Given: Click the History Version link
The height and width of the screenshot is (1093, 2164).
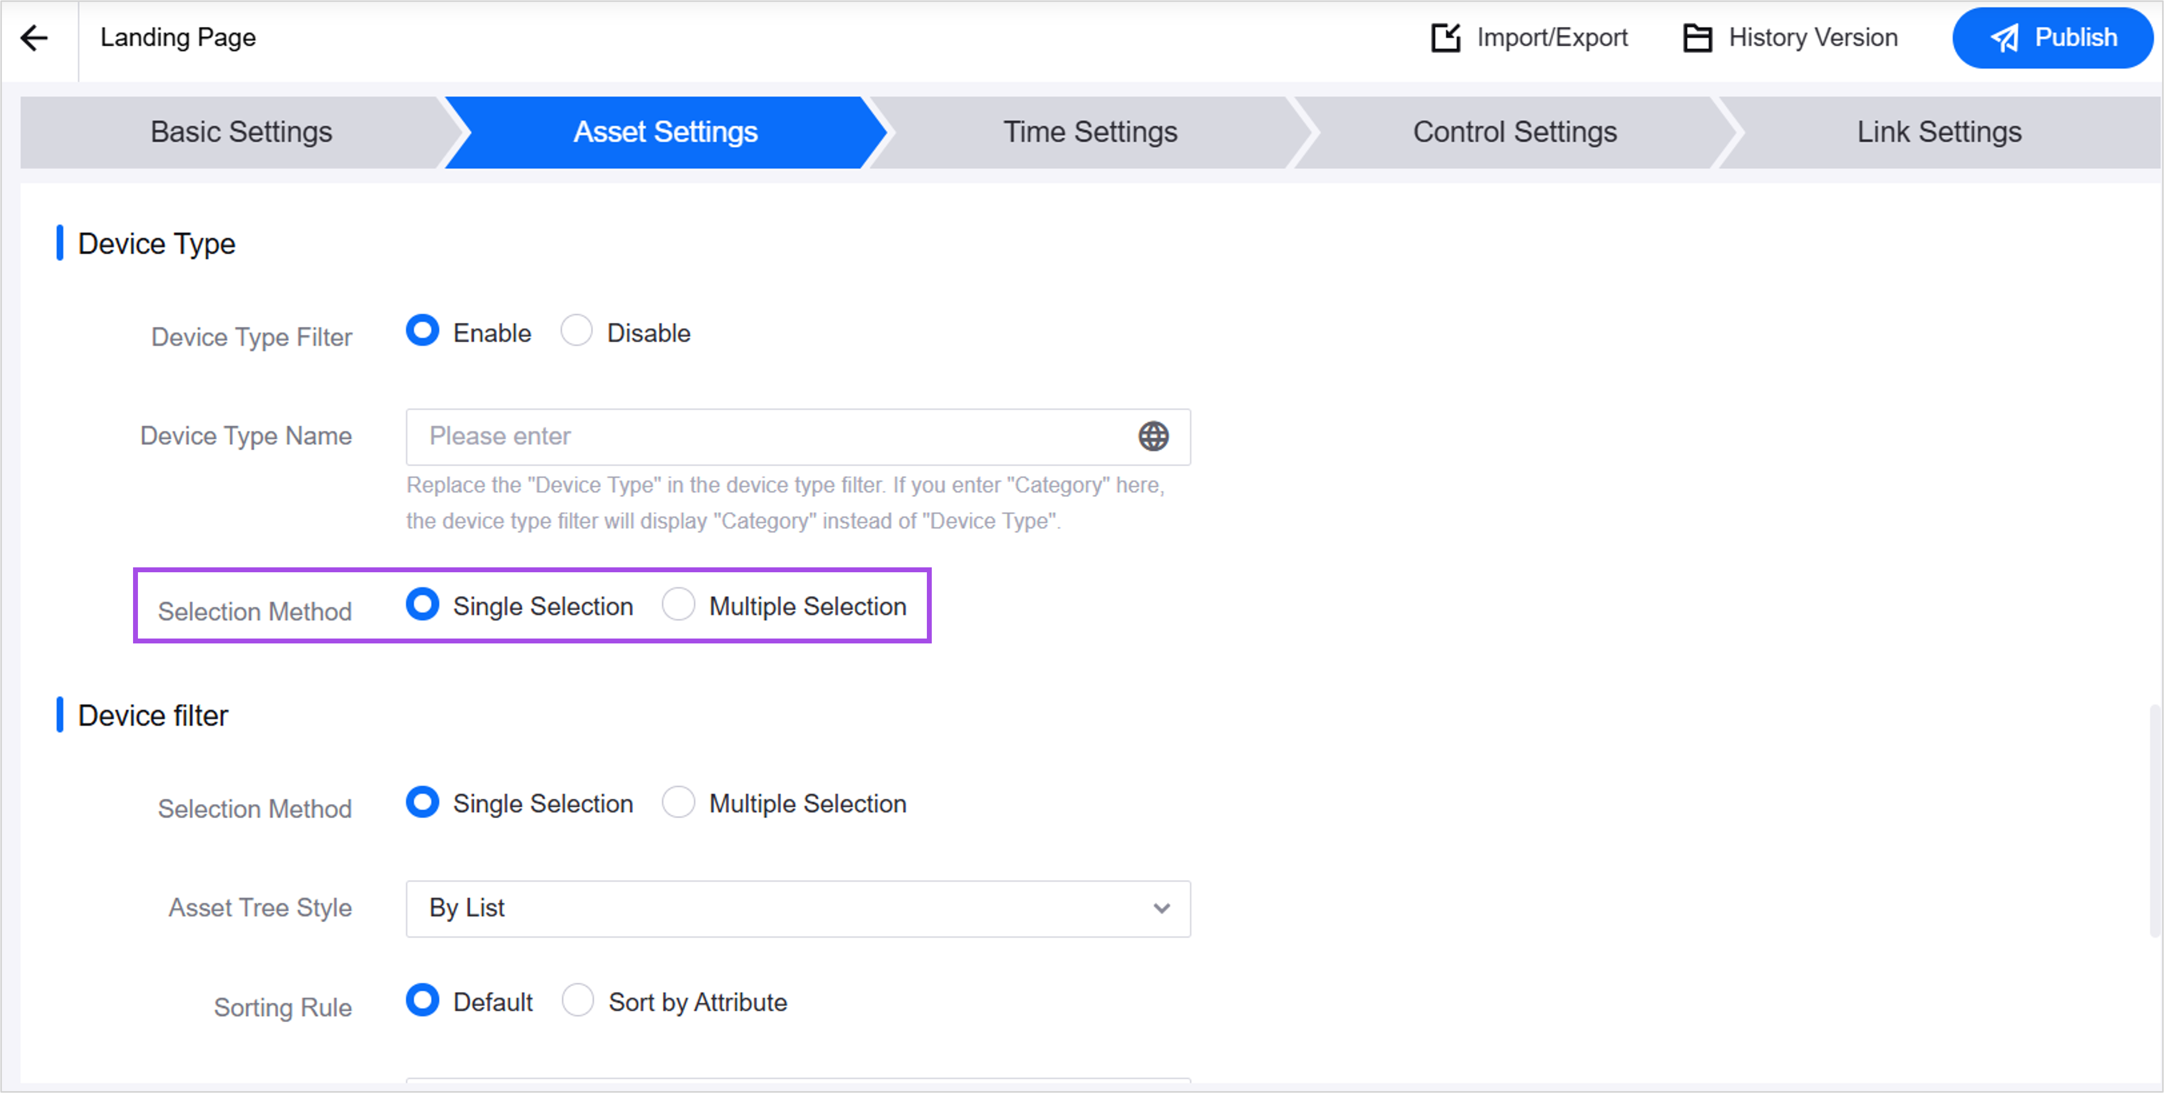Looking at the screenshot, I should tap(1812, 38).
